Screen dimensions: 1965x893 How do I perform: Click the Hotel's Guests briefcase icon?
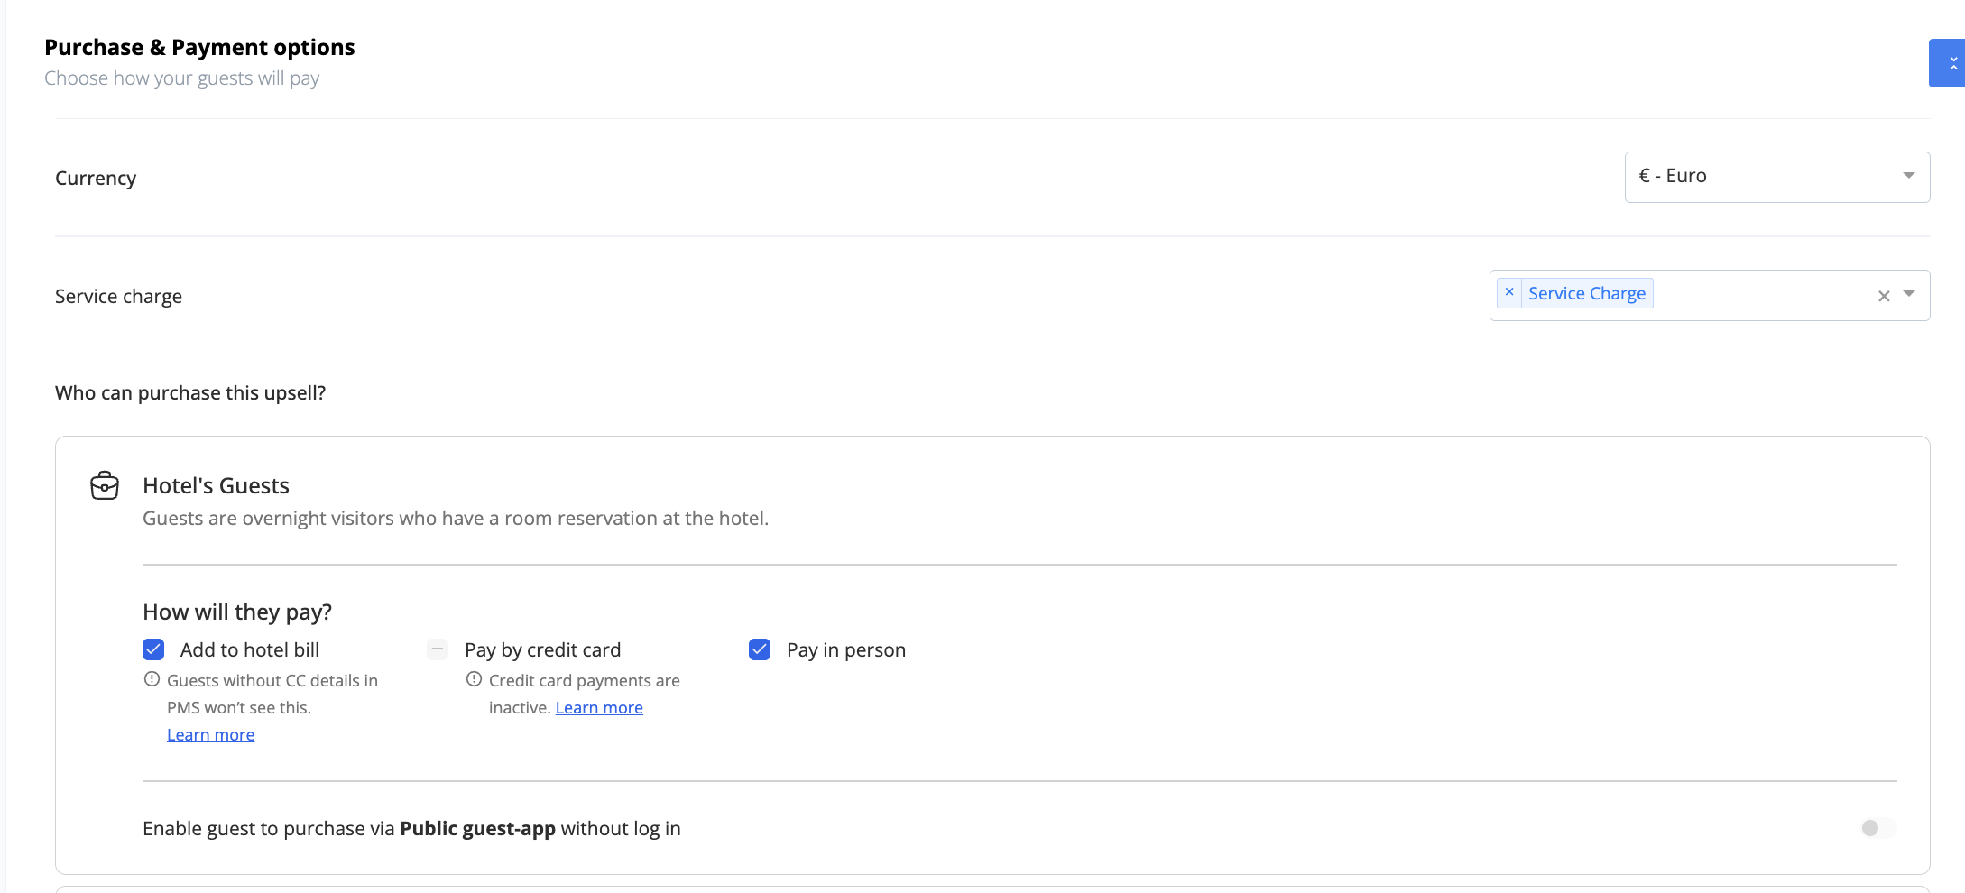[105, 485]
